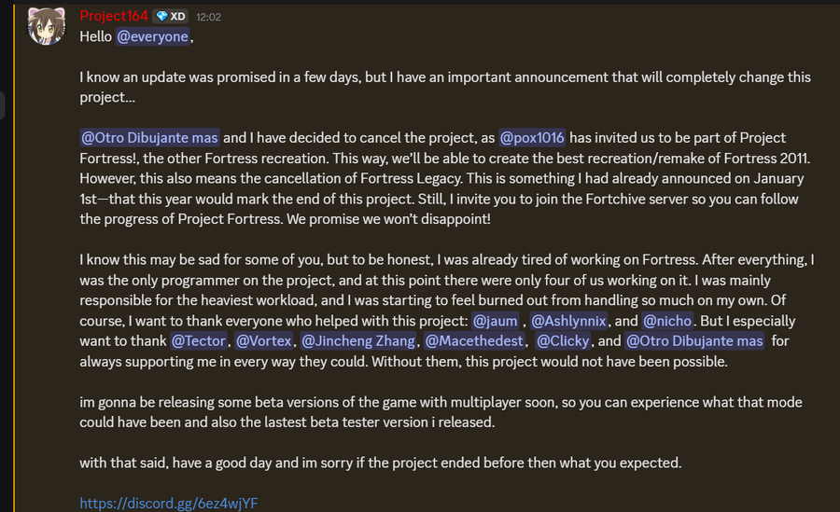Click the diamond XD server tag badge
The width and height of the screenshot is (840, 512).
coord(171,17)
